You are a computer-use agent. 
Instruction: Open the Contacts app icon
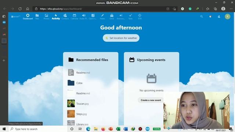point(65,15)
